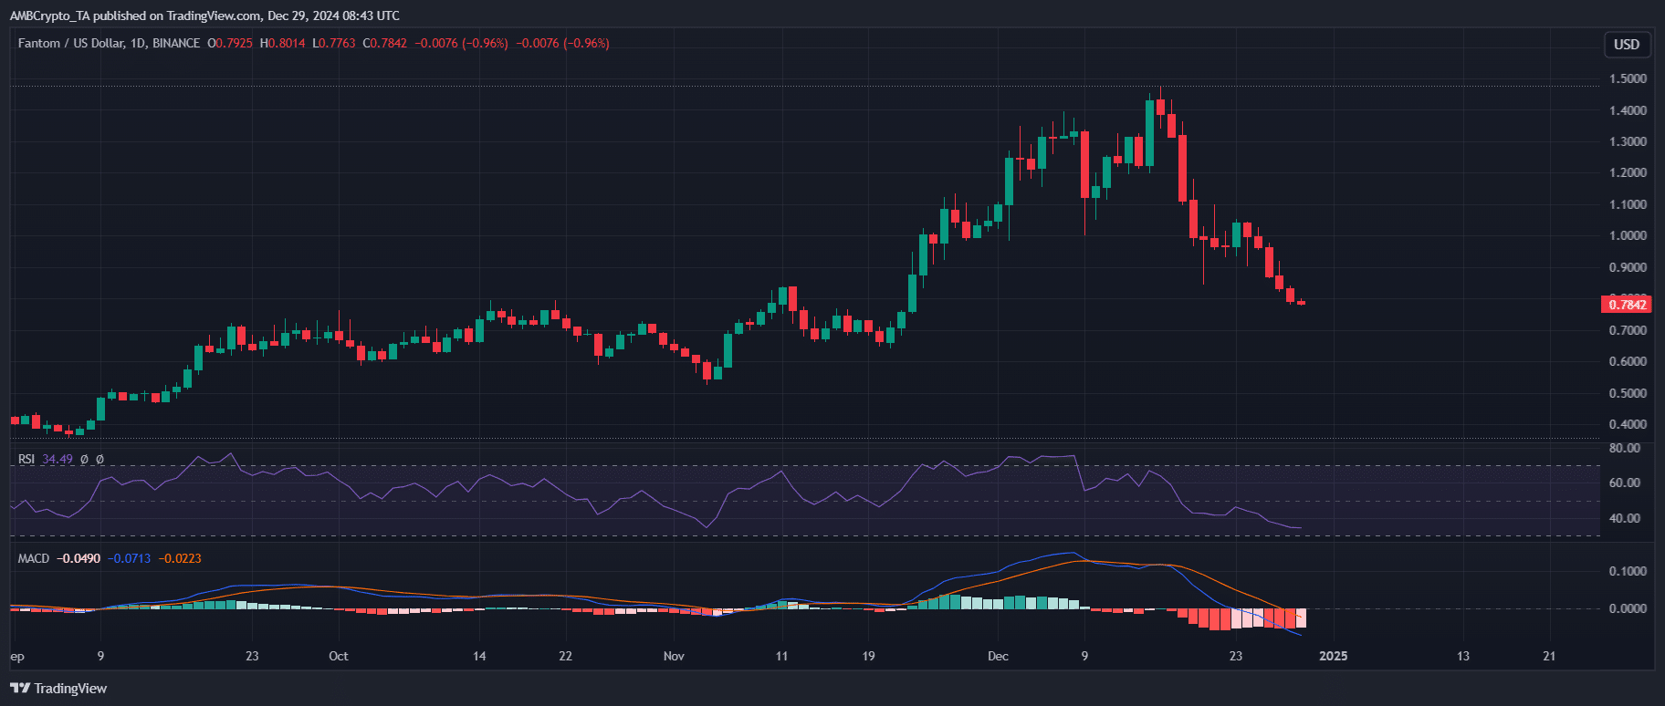
Task: Click the blue MACD value -0.0713
Action: pos(129,558)
